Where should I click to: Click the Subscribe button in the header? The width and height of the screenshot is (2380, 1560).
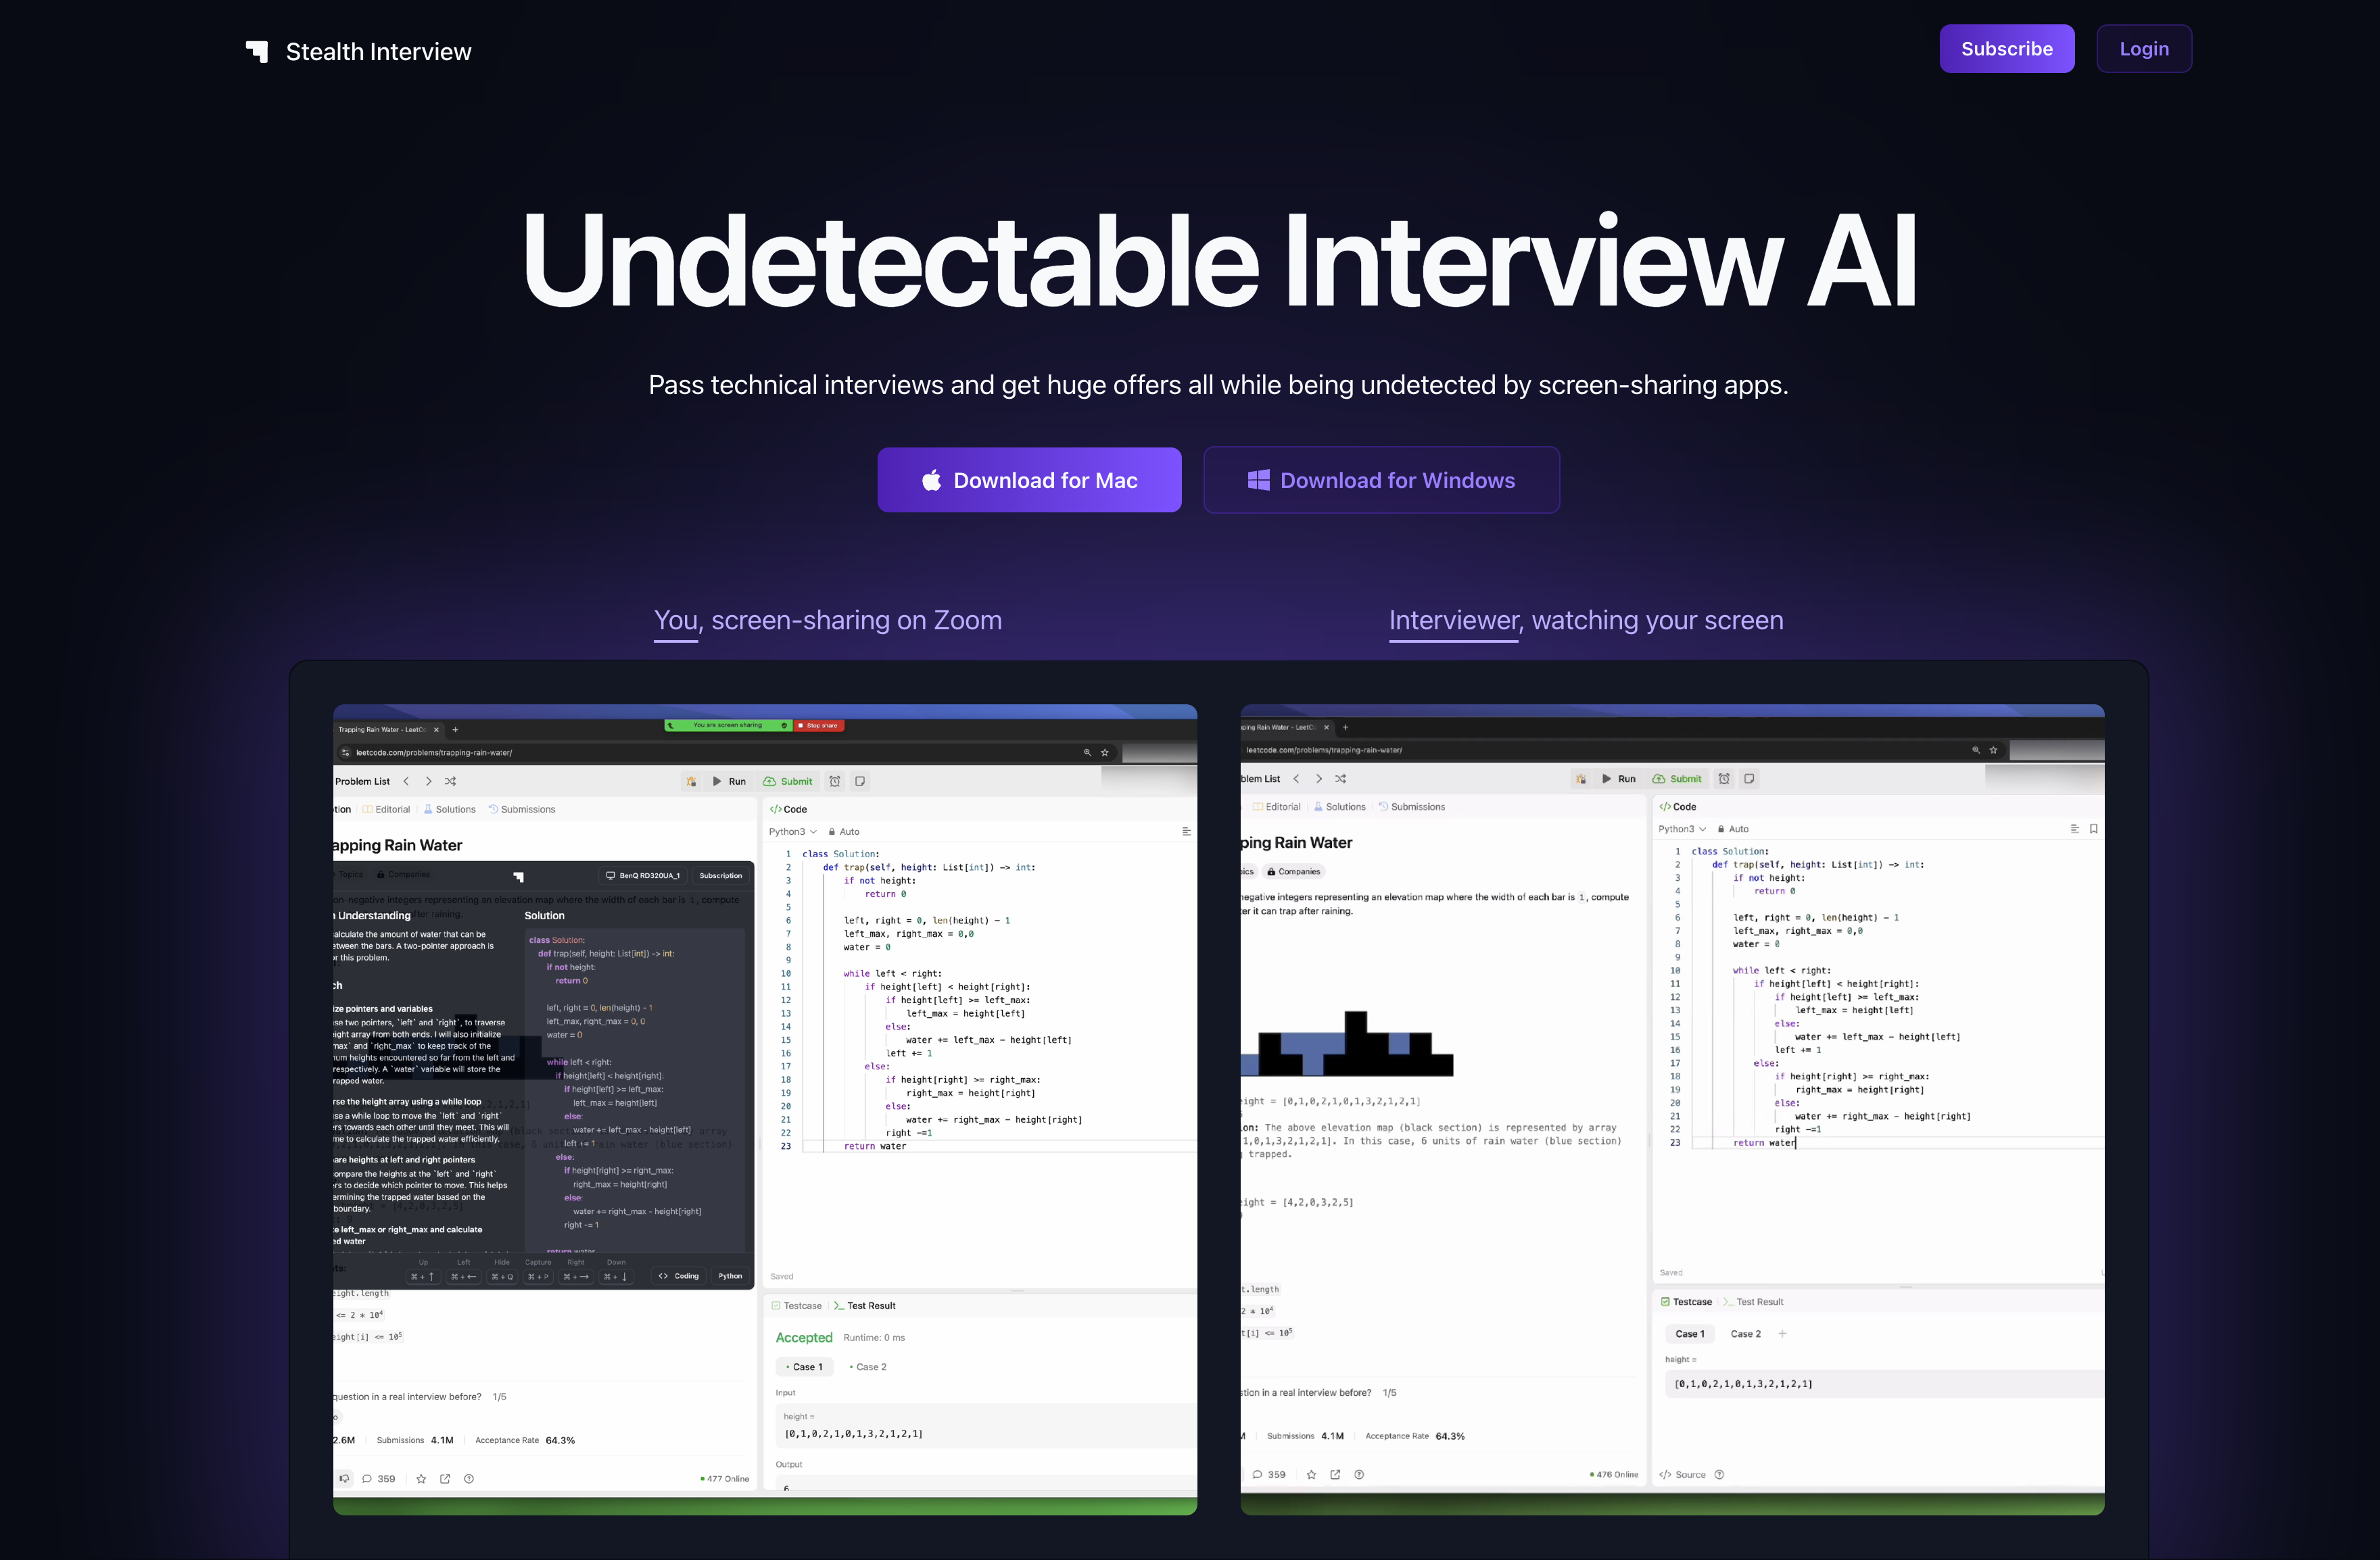[x=2006, y=49]
